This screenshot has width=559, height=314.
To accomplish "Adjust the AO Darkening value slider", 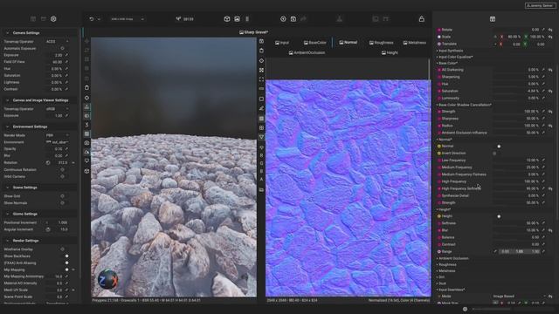I will tap(516, 70).
